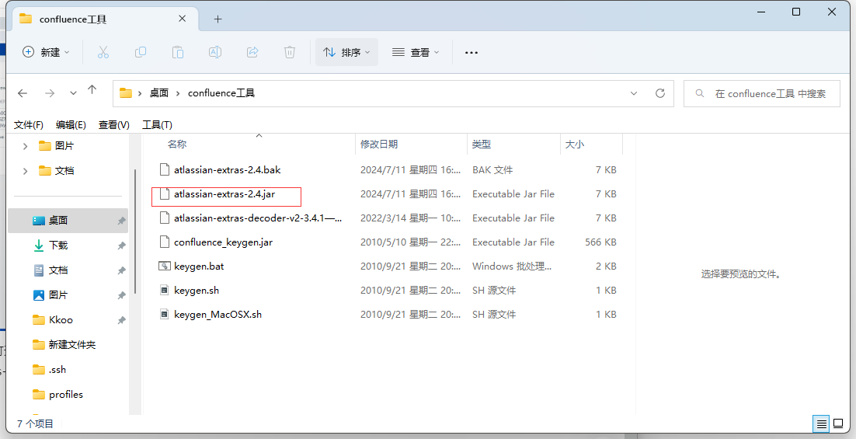
Task: Click the keygen.sh file icon
Action: click(x=165, y=291)
